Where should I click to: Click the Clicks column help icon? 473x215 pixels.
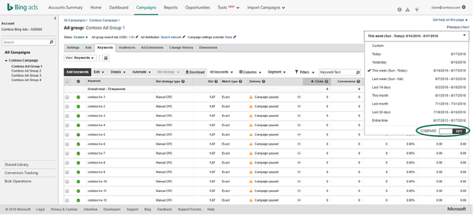pos(326,81)
